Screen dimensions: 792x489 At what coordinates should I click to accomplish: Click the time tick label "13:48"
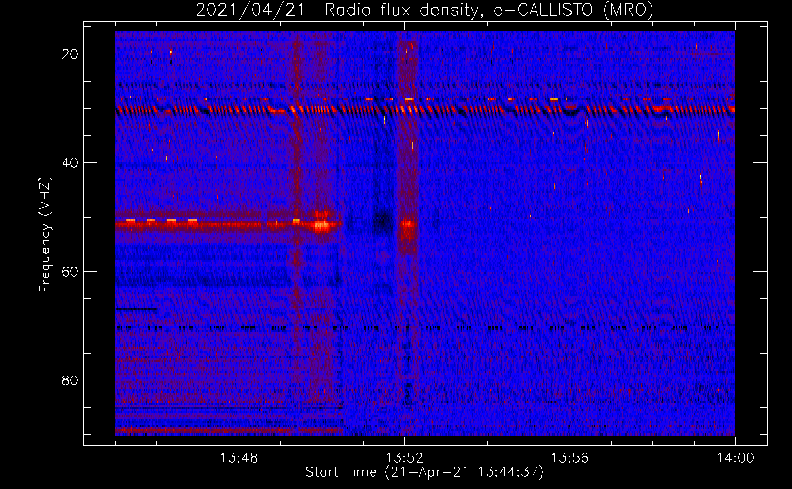click(239, 458)
